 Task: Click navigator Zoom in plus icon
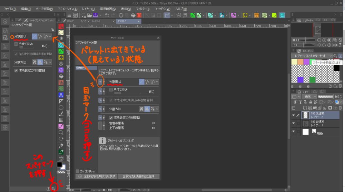point(324,40)
